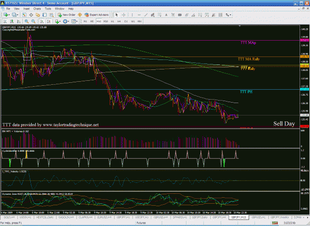Select the trendline drawing tool
The width and height of the screenshot is (310, 226).
tap(146, 15)
